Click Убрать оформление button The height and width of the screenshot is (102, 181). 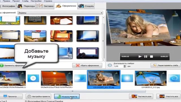87,65
